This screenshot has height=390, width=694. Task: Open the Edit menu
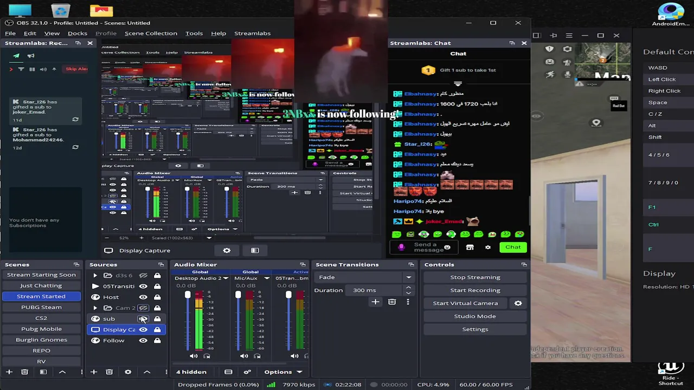point(30,33)
